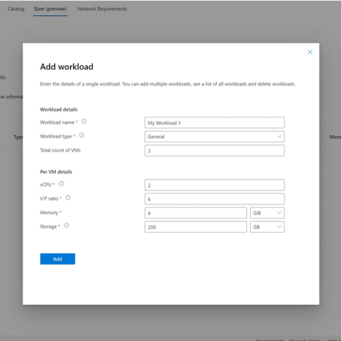The width and height of the screenshot is (341, 341).
Task: Click the blue Add button
Action: pos(58,259)
